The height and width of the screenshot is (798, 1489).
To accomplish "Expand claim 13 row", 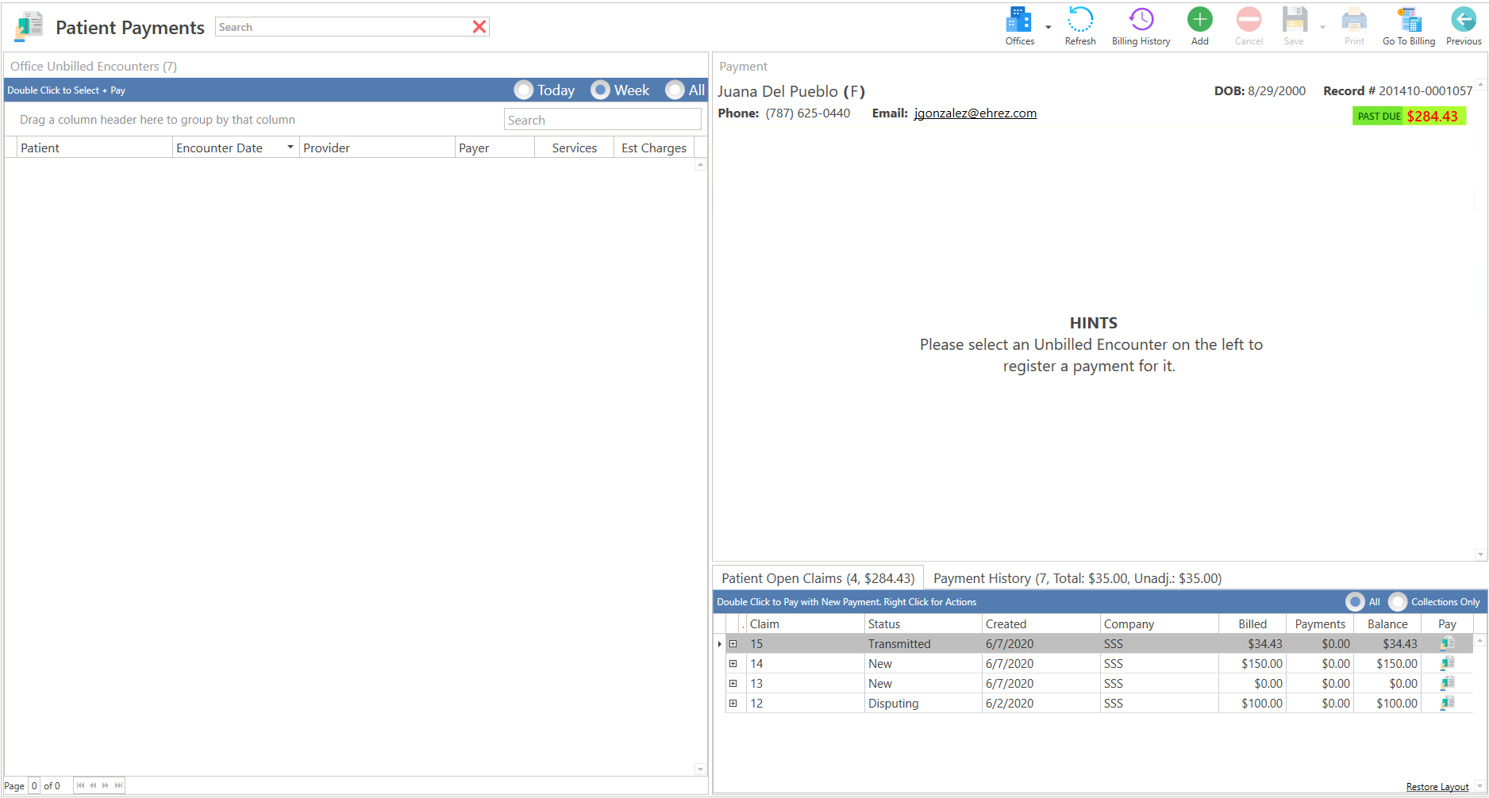I will pyautogui.click(x=733, y=683).
